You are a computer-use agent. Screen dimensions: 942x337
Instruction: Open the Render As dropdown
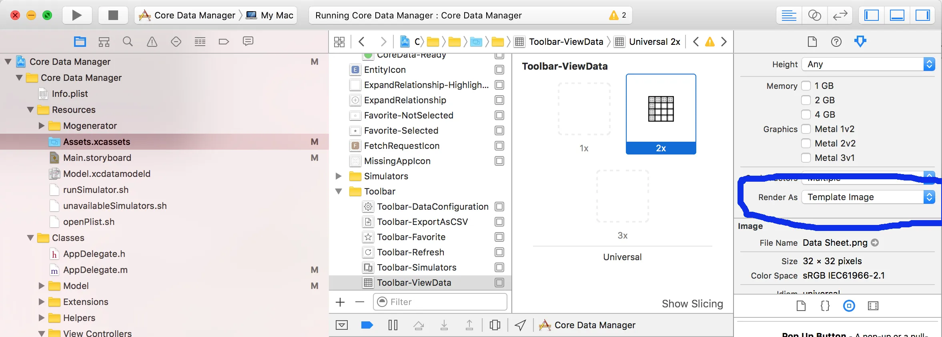(x=868, y=197)
